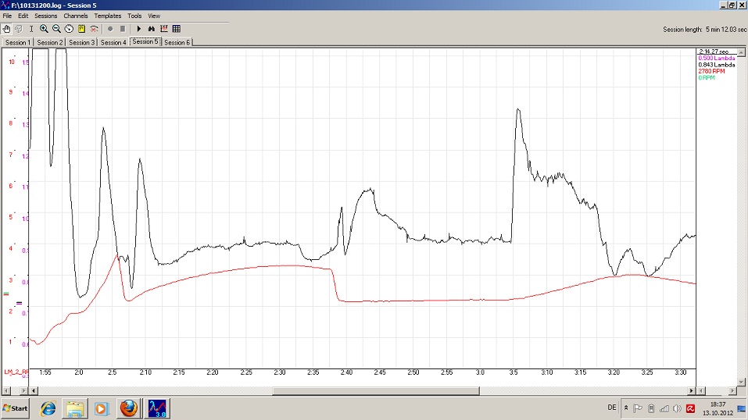Click the horizontal scrollbar thumb below graph
Viewport: 748px width, 420px height.
(375, 390)
